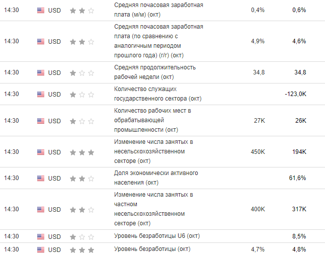Click the flag icon in U6 unemployment row
325x255 pixels.
click(x=41, y=236)
